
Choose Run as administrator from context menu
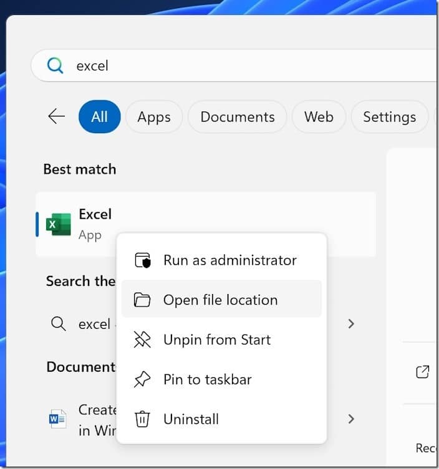221,260
